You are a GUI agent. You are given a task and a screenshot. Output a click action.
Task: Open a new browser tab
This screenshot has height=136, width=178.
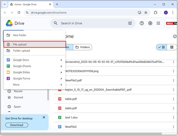tap(57, 4)
